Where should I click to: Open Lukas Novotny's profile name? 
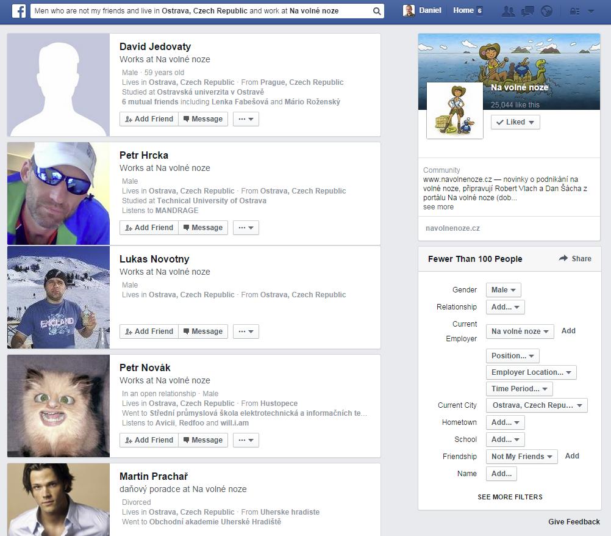154,259
